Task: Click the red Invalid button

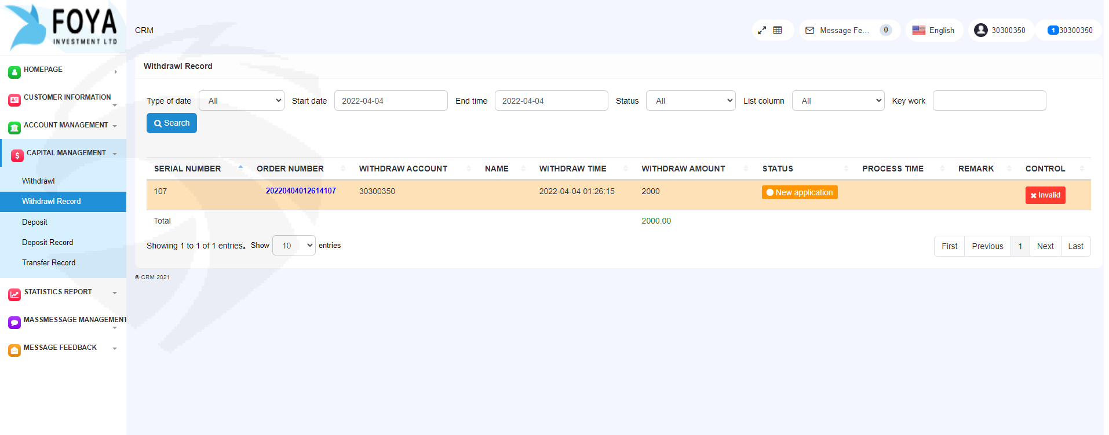Action: point(1045,195)
